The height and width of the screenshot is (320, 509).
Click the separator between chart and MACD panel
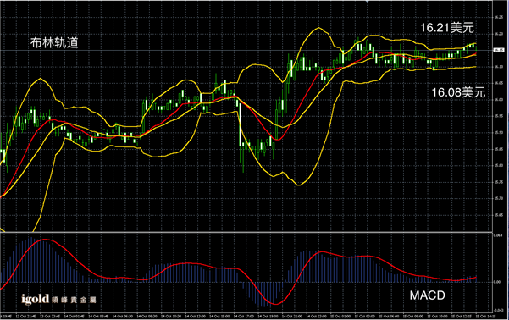click(246, 232)
